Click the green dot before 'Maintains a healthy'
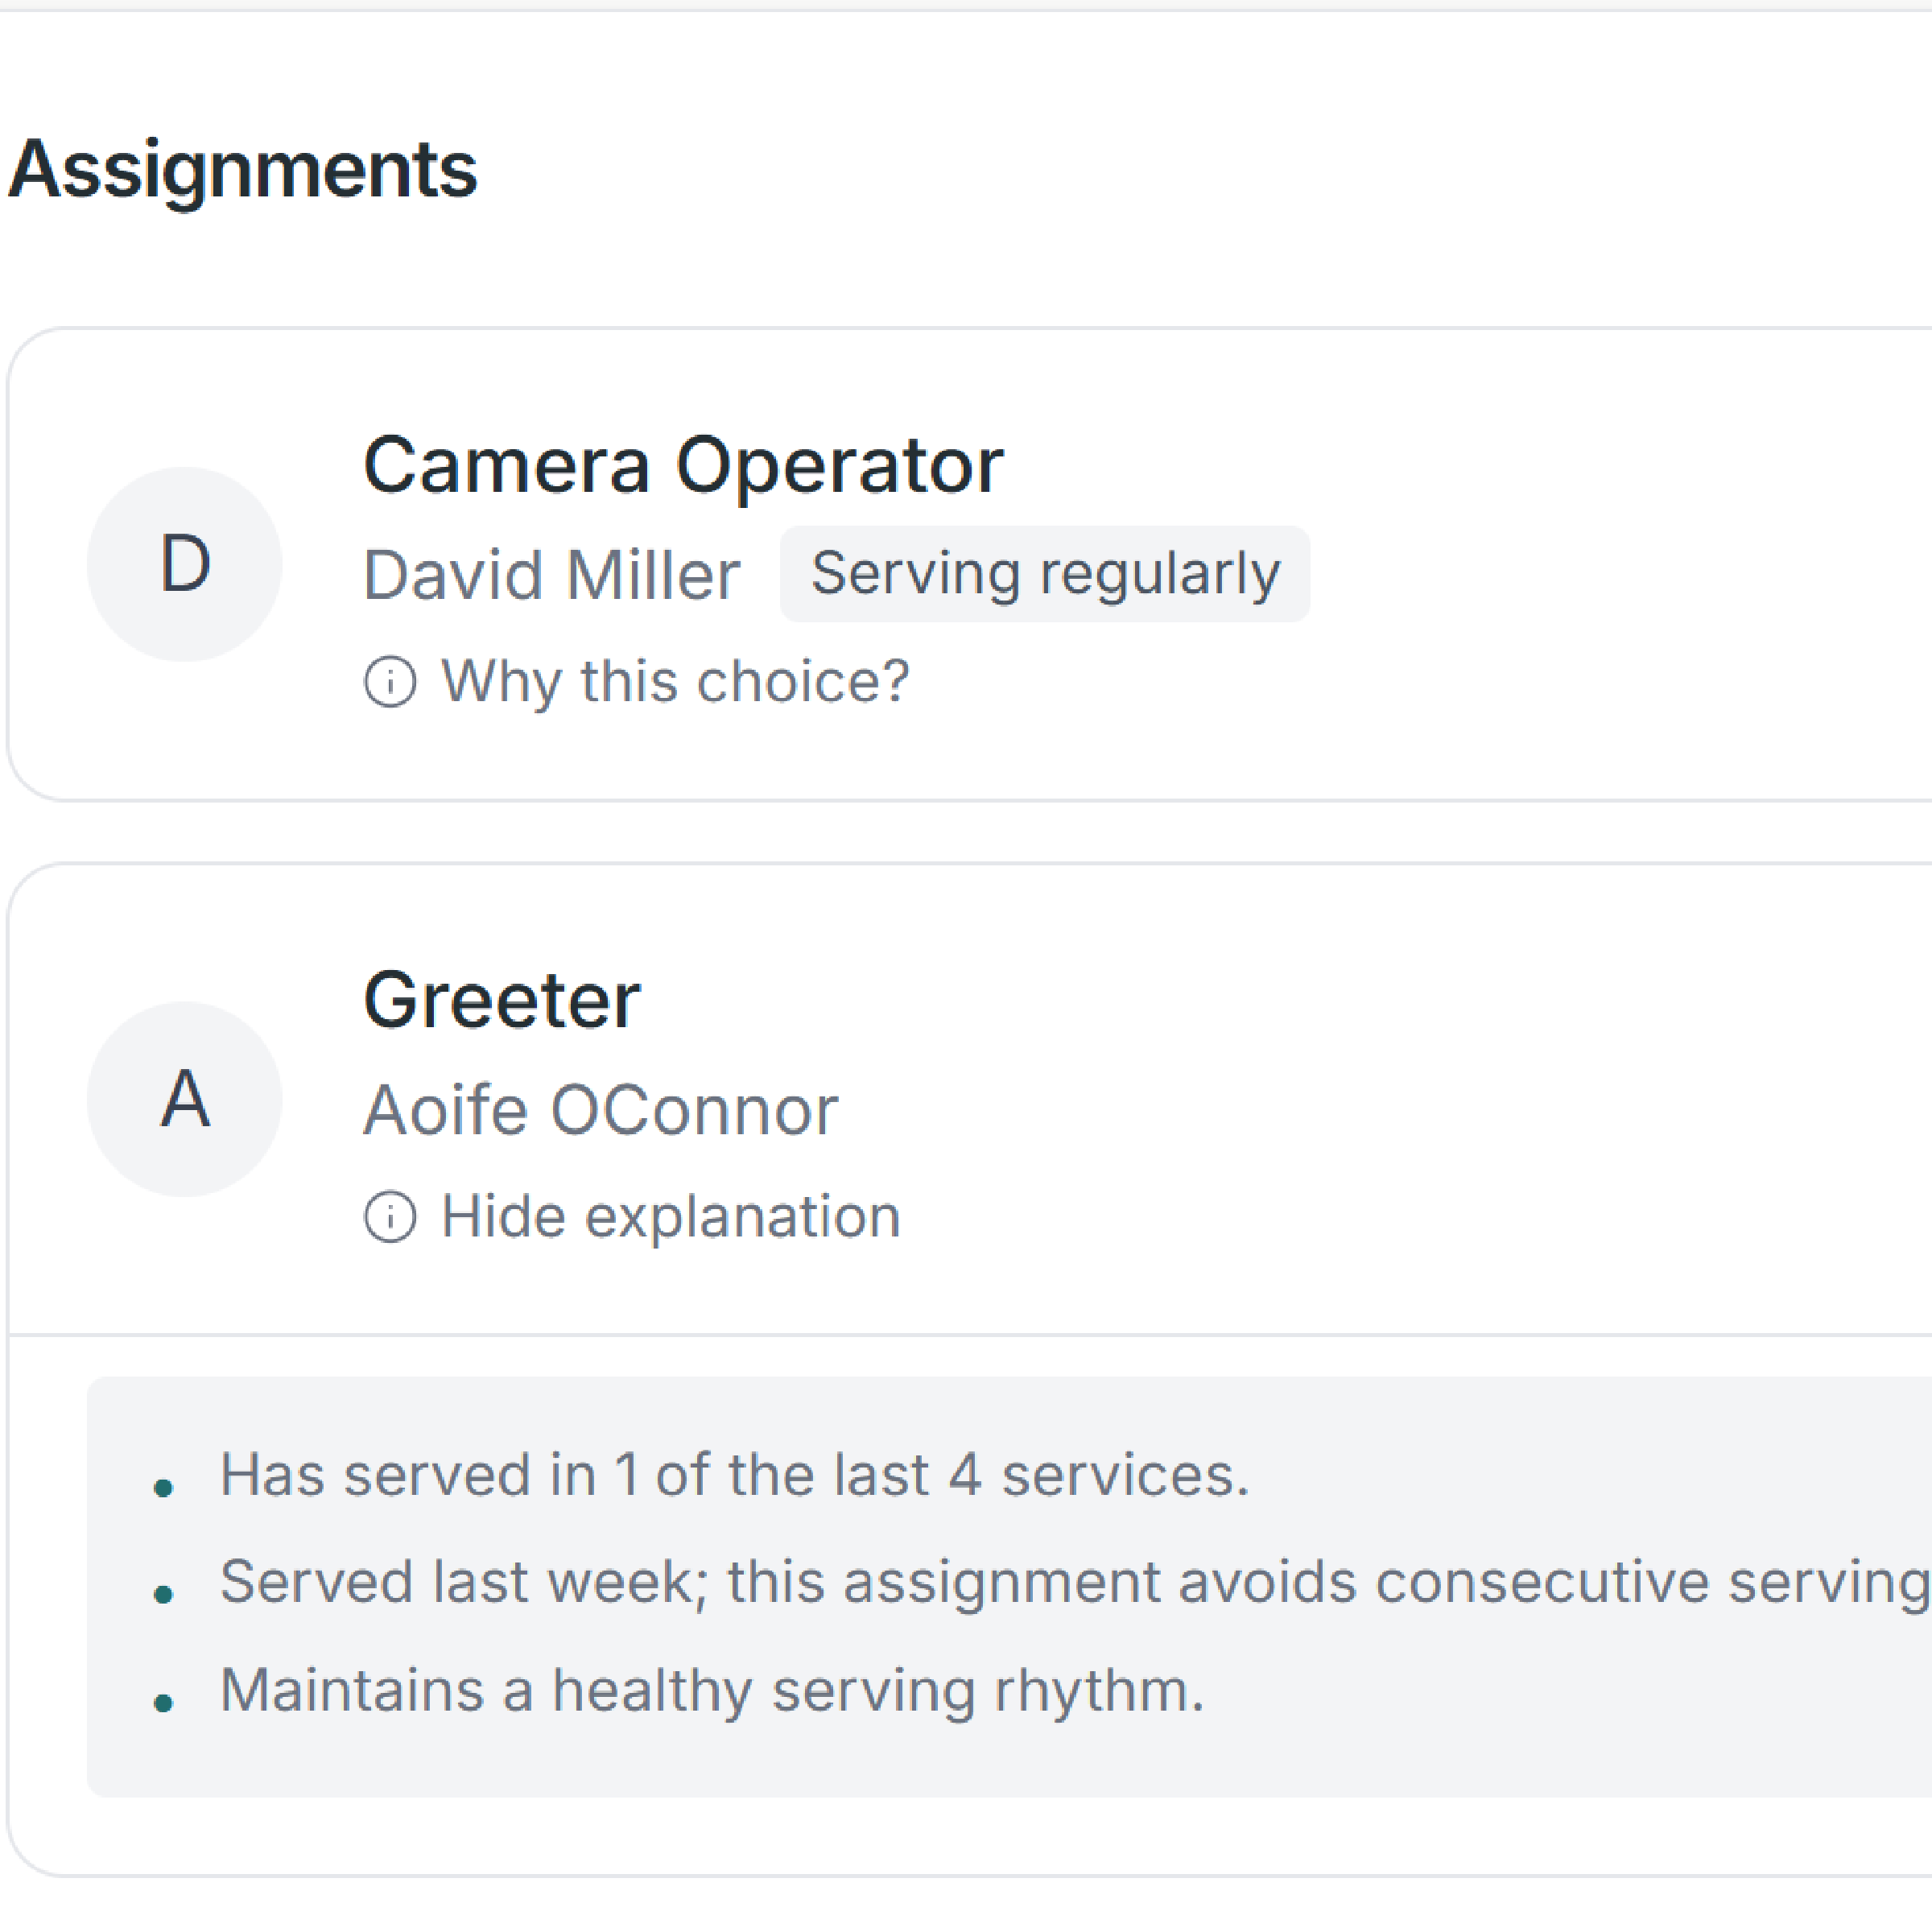 (164, 1703)
